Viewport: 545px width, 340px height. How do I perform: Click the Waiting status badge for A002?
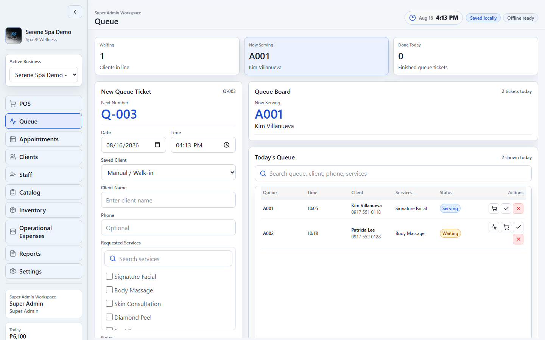coord(450,233)
